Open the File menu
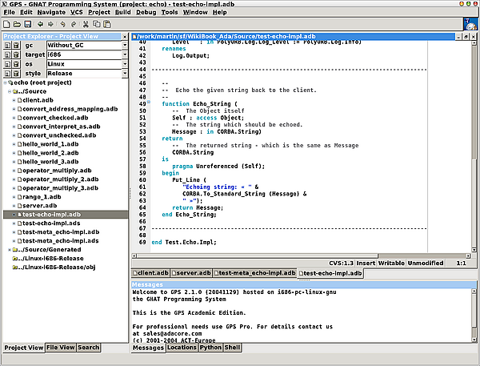 click(x=9, y=12)
